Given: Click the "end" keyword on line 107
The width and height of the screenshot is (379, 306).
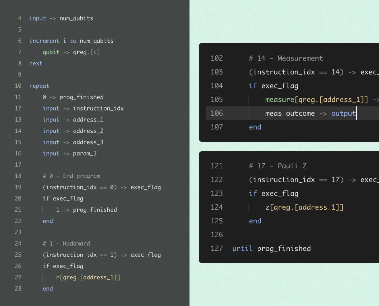Looking at the screenshot, I should [255, 127].
